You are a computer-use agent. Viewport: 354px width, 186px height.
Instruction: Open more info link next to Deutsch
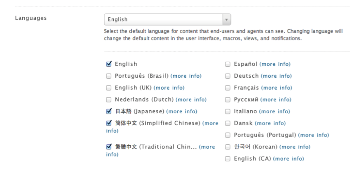point(277,76)
